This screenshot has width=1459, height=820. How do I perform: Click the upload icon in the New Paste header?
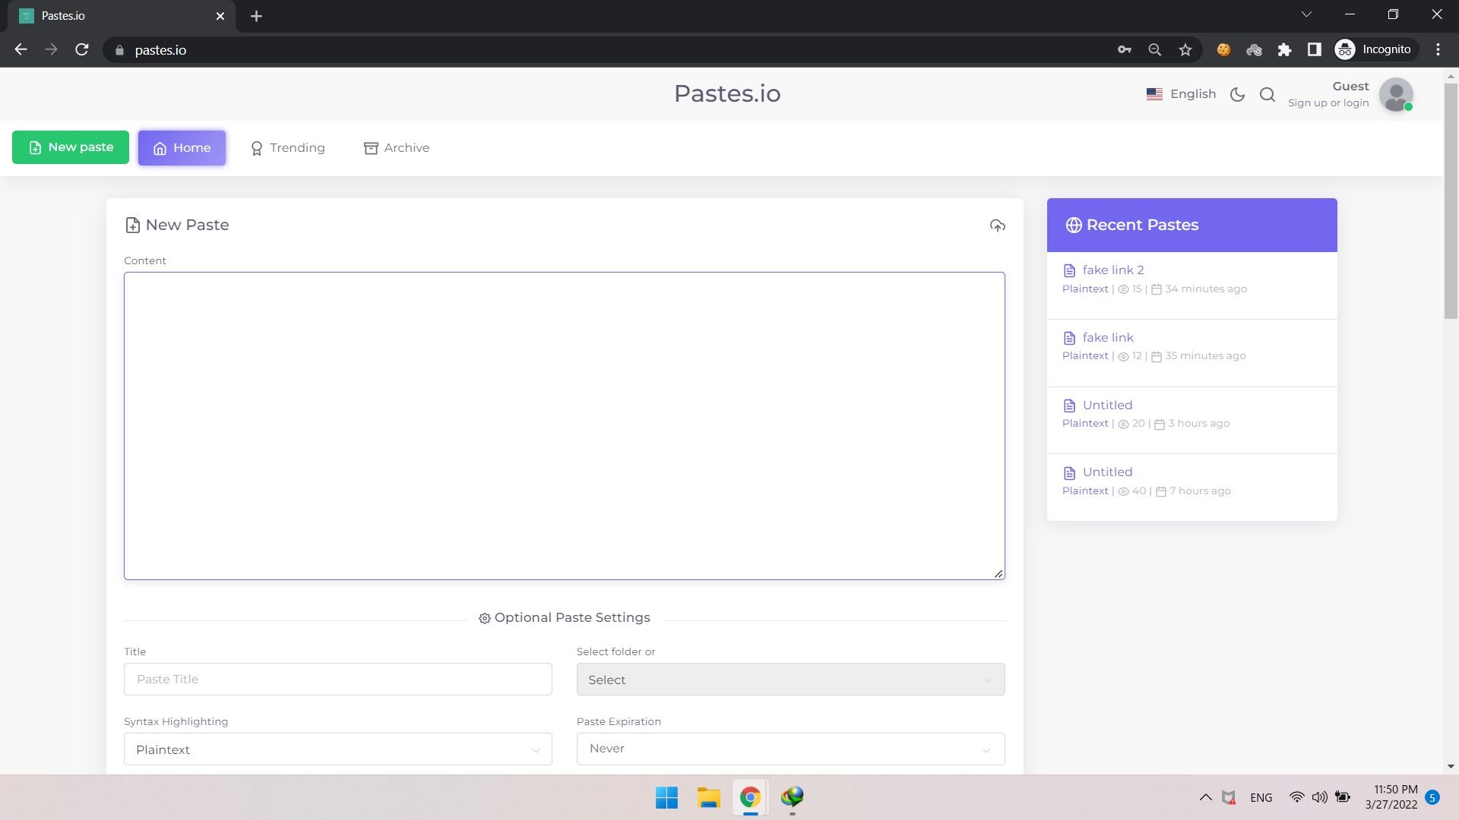coord(998,225)
